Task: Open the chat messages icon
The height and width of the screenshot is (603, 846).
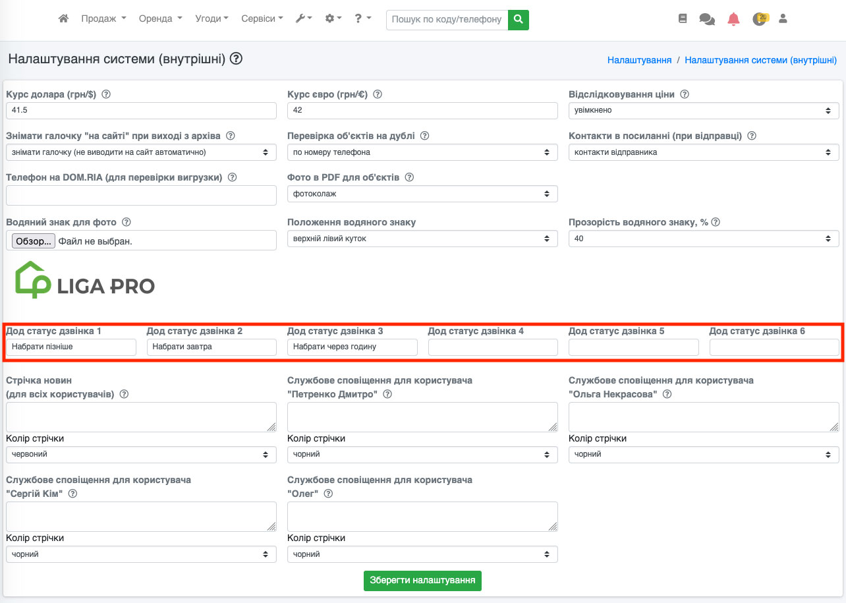Action: click(x=707, y=20)
